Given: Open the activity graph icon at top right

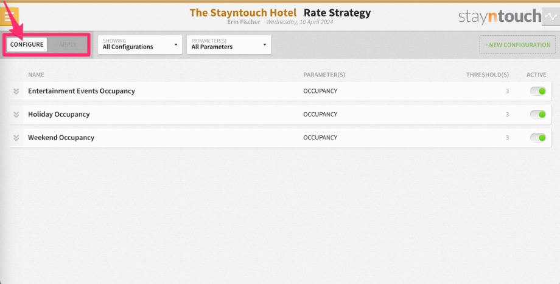Looking at the screenshot, I should pos(551,17).
